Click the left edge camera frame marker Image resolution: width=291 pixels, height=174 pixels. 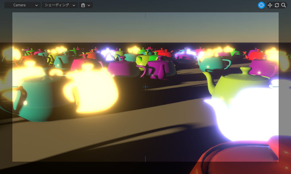pos(15,87)
